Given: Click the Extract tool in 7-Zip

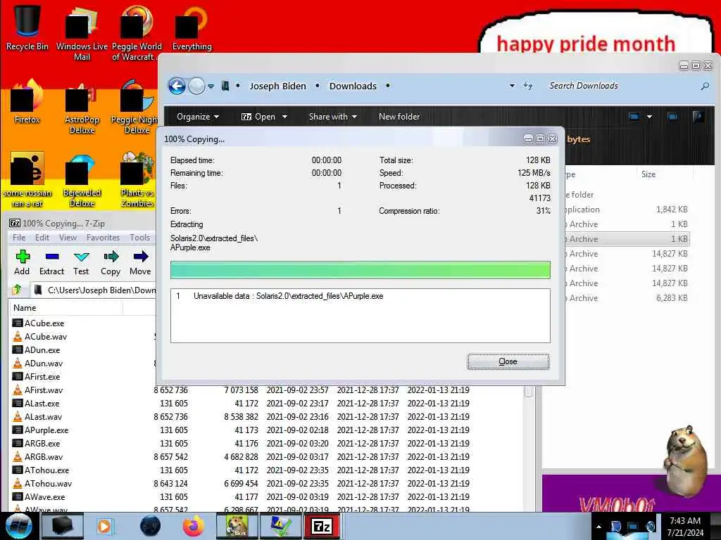Looking at the screenshot, I should [51, 262].
